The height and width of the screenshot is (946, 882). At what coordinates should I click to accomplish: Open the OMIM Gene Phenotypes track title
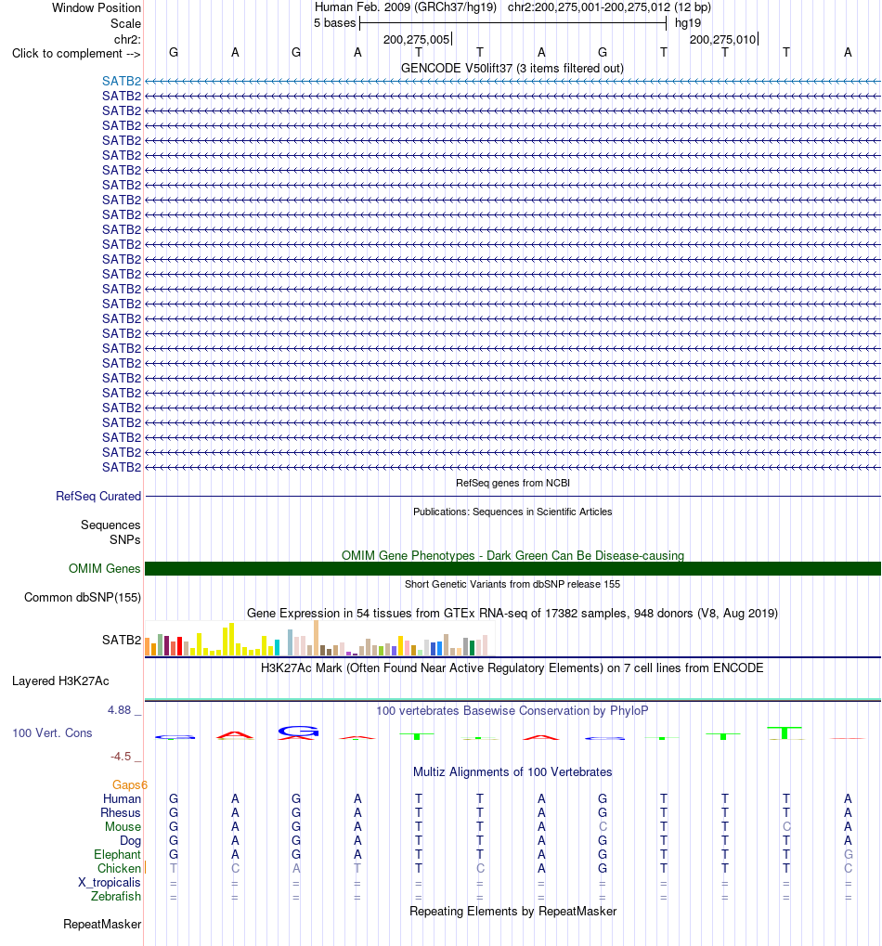click(x=512, y=555)
